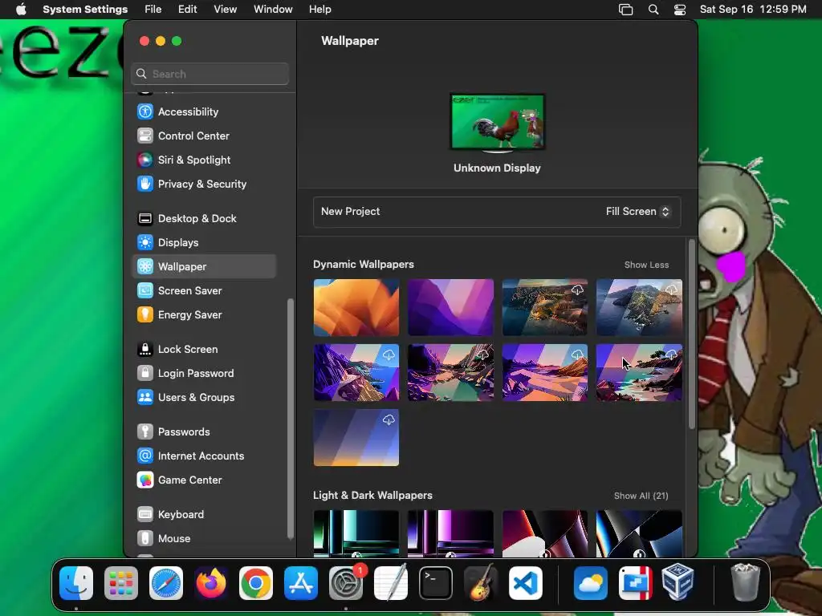Click the sidebar scrollbar
The height and width of the screenshot is (616, 822).
[x=291, y=419]
